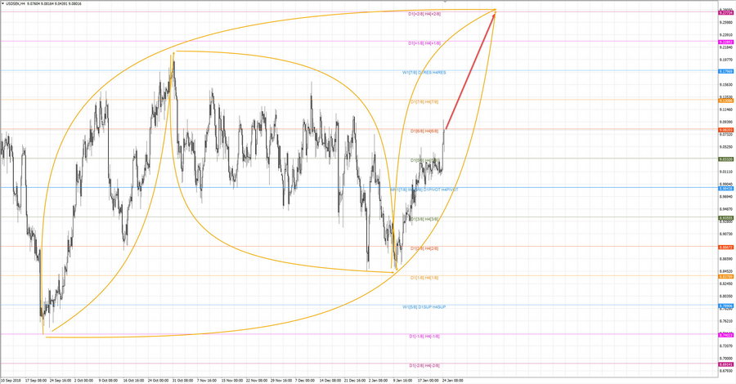Click the 8.90730 price axis value
The image size is (736, 384).
coord(725,234)
